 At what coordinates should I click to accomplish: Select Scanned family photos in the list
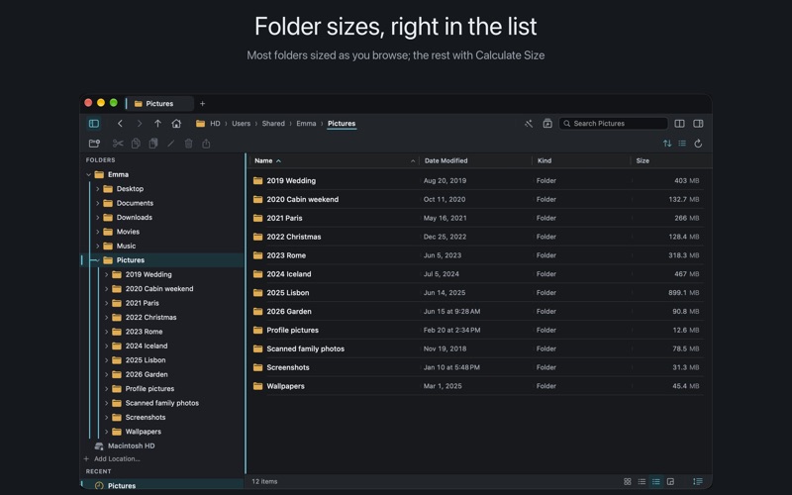(476, 348)
